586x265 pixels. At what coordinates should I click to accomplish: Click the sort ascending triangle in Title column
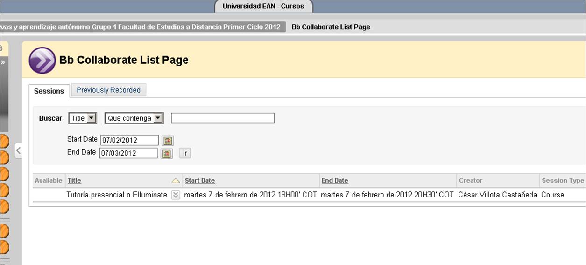[176, 181]
